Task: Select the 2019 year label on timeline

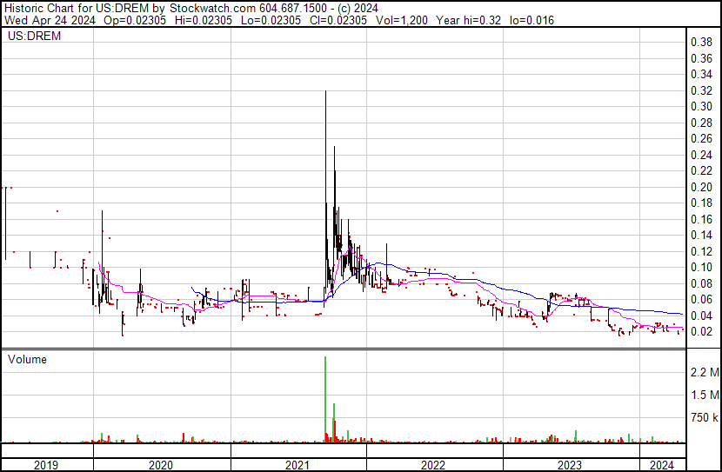Action: 46,465
